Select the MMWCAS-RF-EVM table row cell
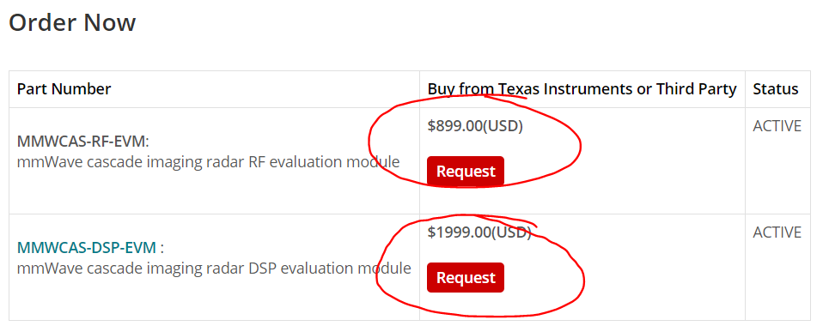This screenshot has width=823, height=332. pyautogui.click(x=214, y=161)
